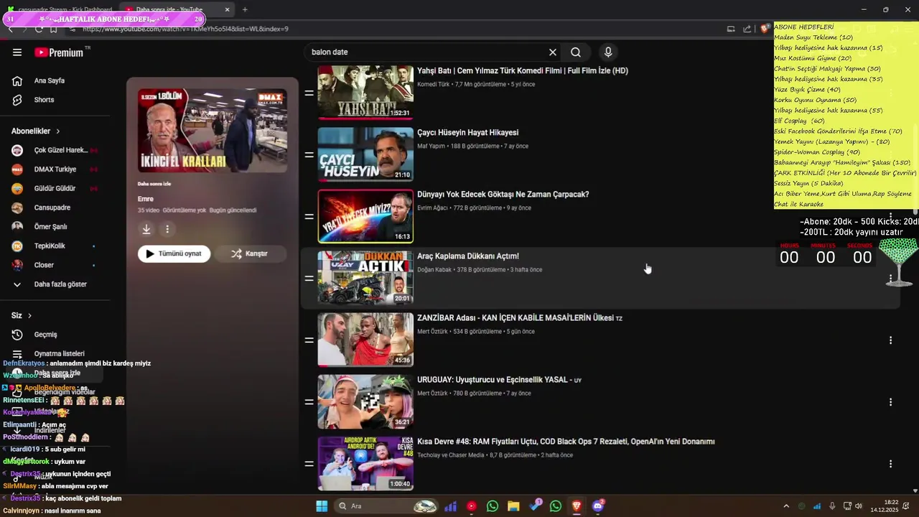Open the YouTube hamburger guide menu
919x517 pixels.
tap(17, 52)
